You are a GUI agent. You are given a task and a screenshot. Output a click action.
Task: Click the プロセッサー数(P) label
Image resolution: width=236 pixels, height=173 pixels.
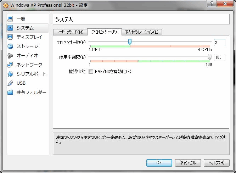click(x=71, y=43)
